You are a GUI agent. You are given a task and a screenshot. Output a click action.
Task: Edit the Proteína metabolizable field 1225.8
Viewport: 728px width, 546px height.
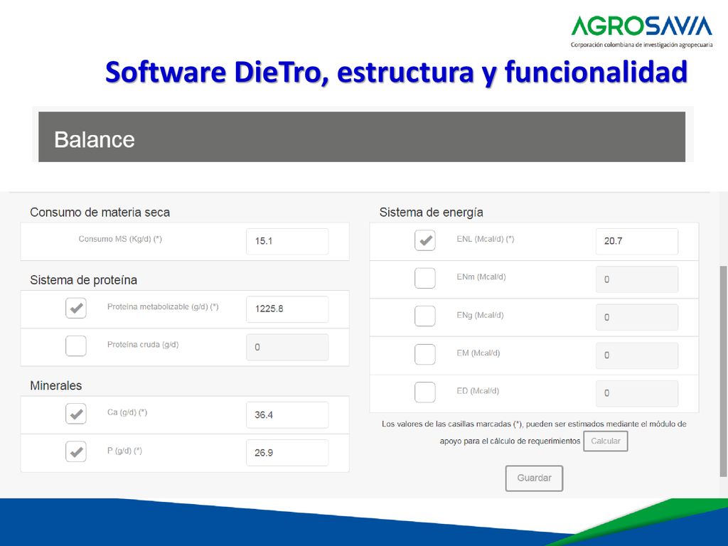pos(287,309)
